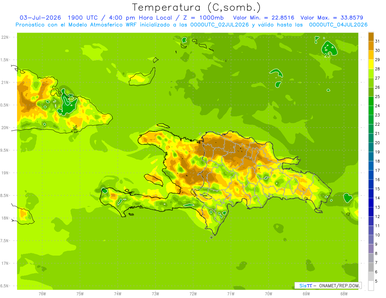Click 'Valor Min. = 22.8516' value
Viewport: 386px width, 298px height.
tap(263, 18)
